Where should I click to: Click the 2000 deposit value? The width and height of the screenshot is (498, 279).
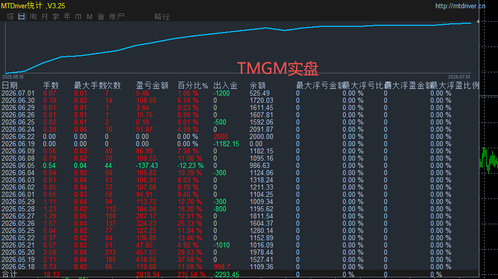[221, 136]
